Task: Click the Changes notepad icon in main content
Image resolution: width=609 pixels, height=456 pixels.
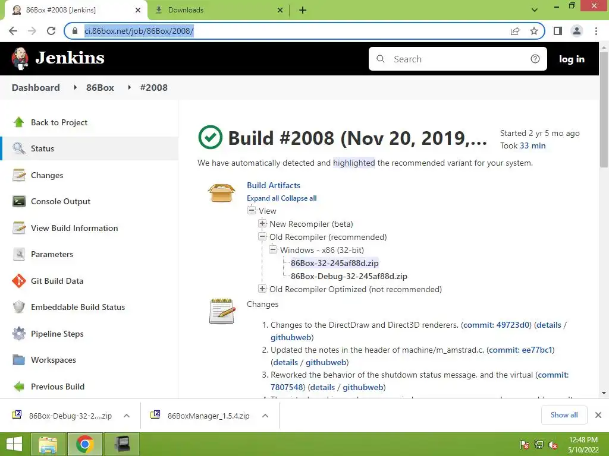Action: (222, 311)
